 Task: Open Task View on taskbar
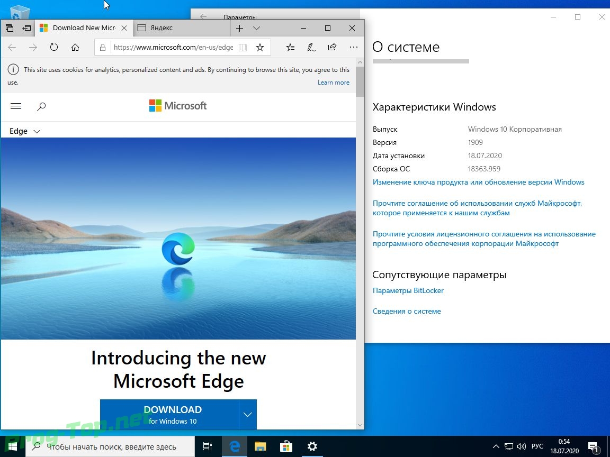208,446
